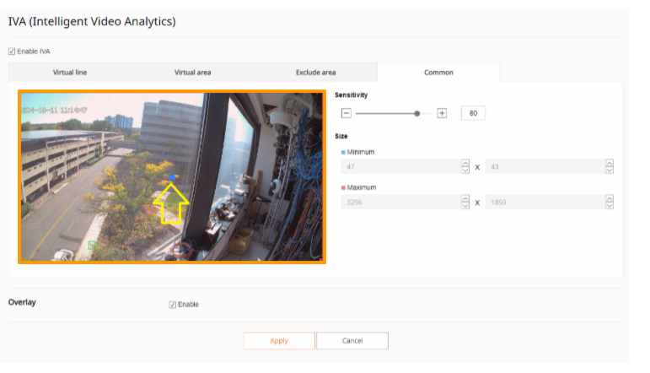Screen dimensions: 650x373
Task: Open the Exclude area tab
Action: [315, 73]
